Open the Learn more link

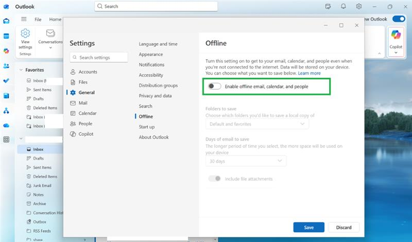pos(310,73)
